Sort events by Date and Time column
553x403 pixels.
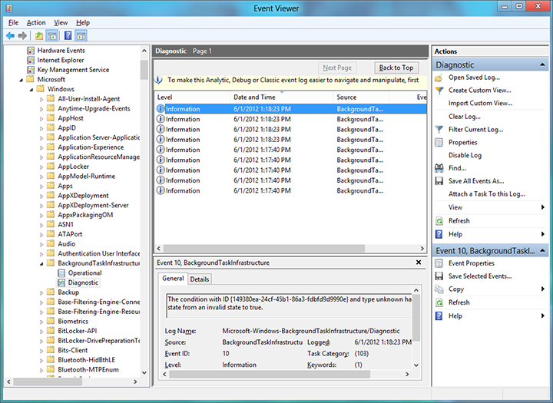(254, 97)
